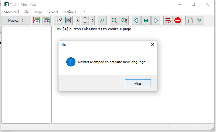Minimize the MemPad window
This screenshot has height=132, width=216.
[179, 4]
